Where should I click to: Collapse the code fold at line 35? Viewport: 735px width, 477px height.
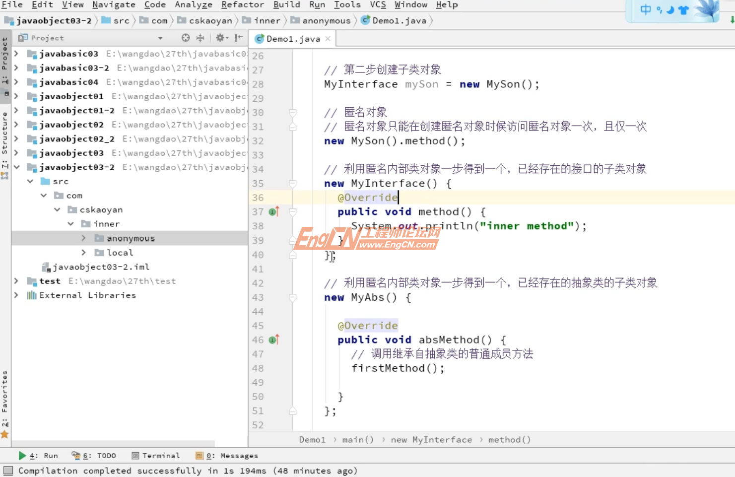(x=293, y=183)
